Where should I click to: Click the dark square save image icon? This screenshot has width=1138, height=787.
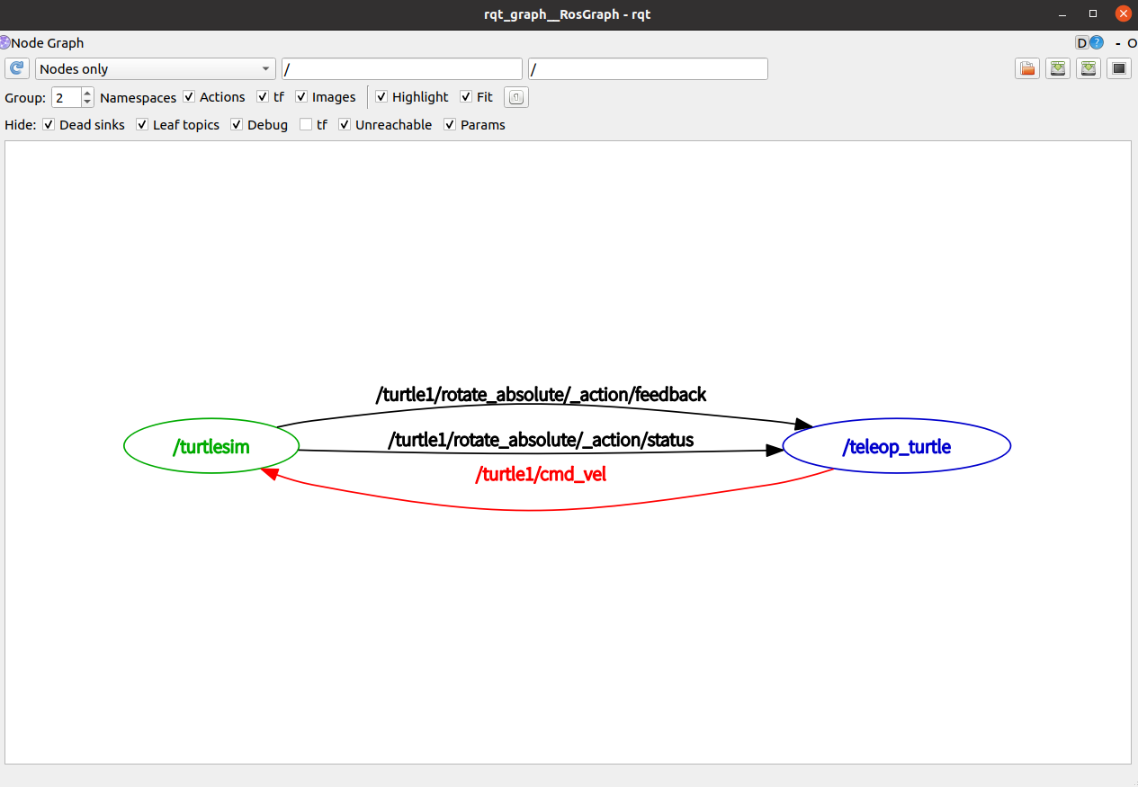click(x=1119, y=68)
